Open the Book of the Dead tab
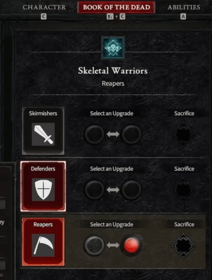Screen dimensions: 212x280 (x=116, y=7)
